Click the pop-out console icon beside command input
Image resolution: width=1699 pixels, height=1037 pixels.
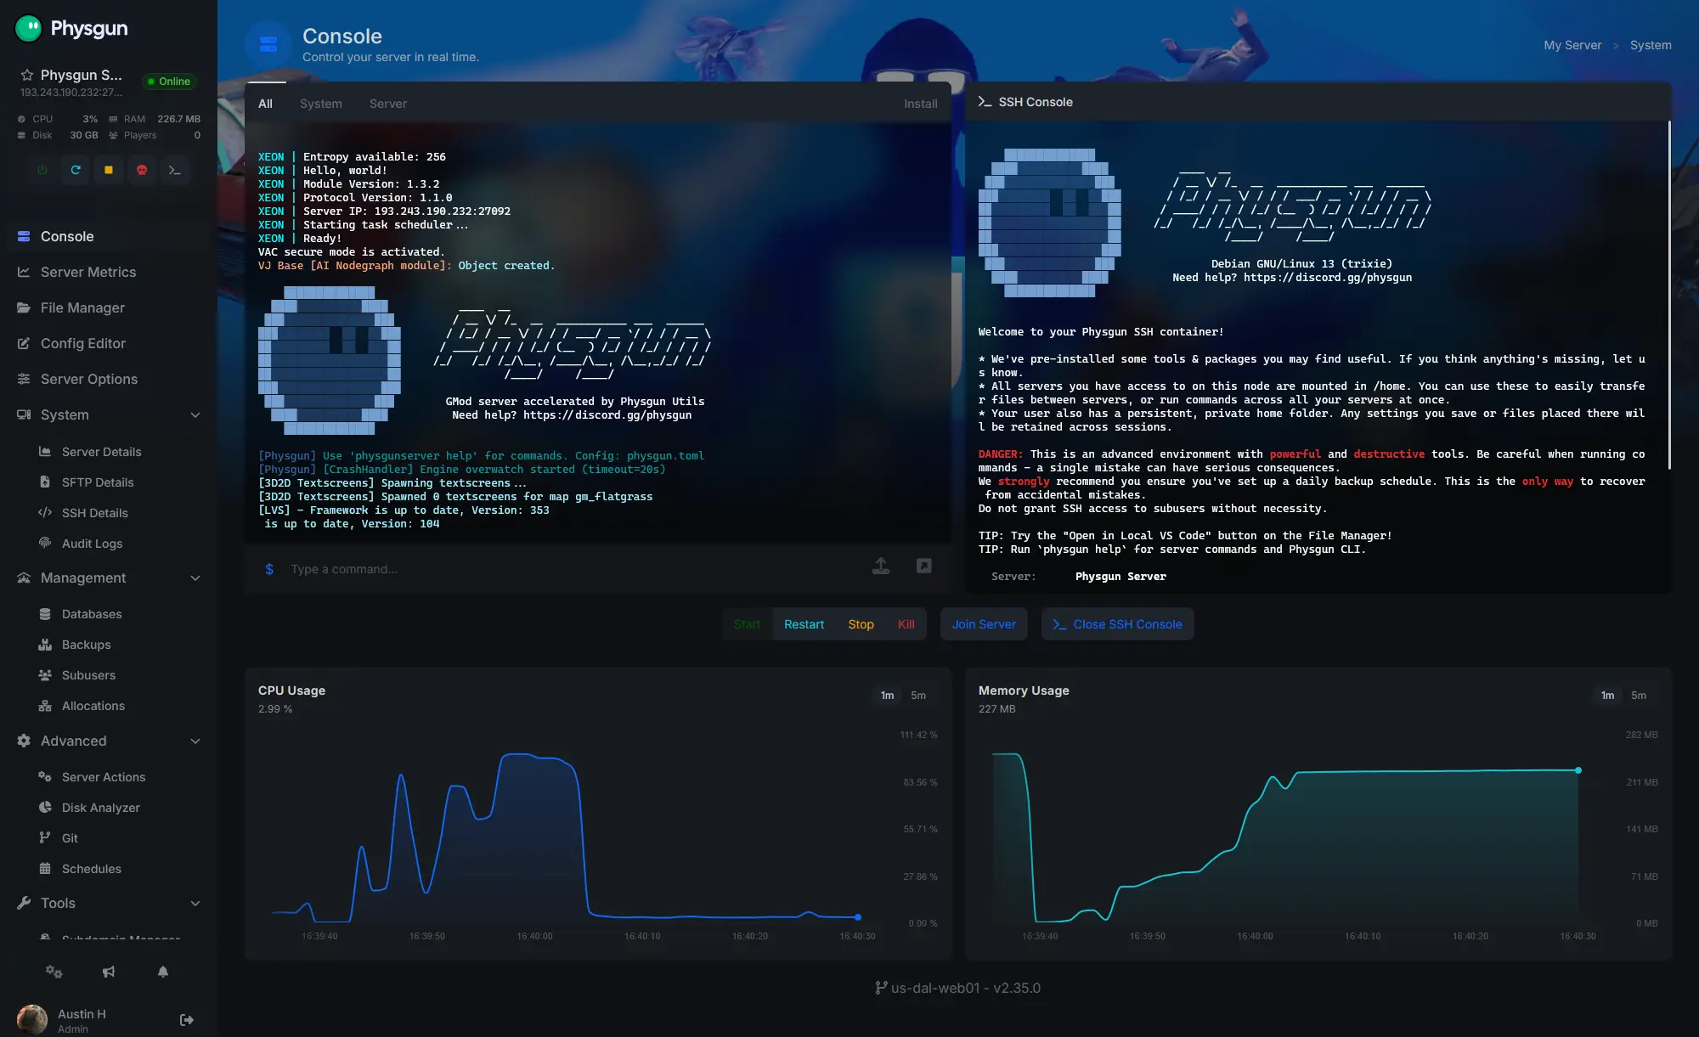(x=924, y=566)
